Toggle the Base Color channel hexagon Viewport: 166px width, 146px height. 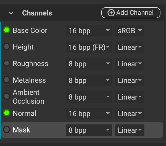pyautogui.click(x=7, y=30)
